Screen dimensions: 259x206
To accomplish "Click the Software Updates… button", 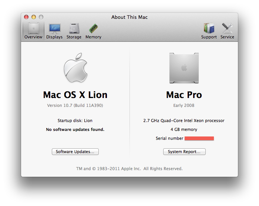I will coord(75,152).
